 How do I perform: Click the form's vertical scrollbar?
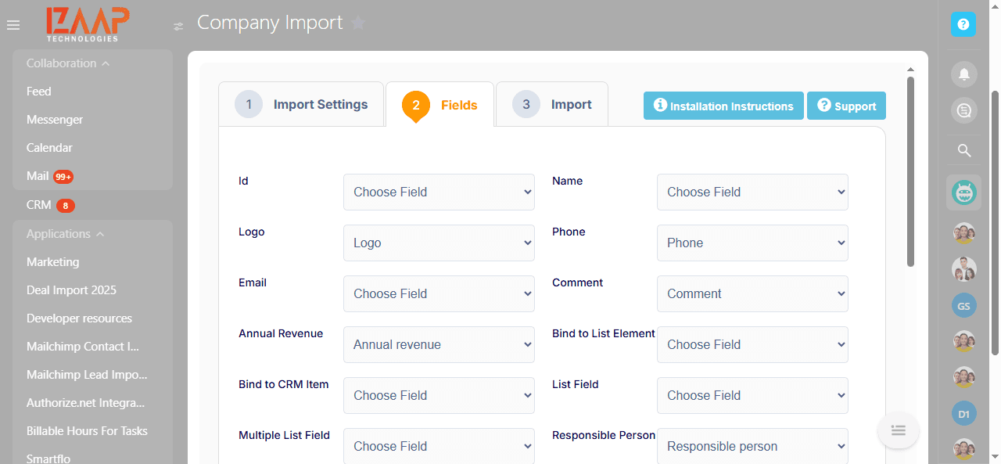pyautogui.click(x=910, y=171)
